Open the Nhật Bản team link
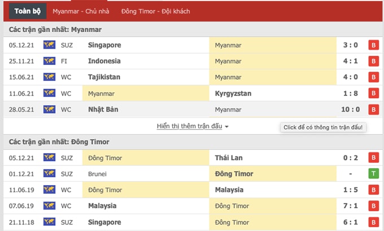The image size is (384, 231). point(103,109)
